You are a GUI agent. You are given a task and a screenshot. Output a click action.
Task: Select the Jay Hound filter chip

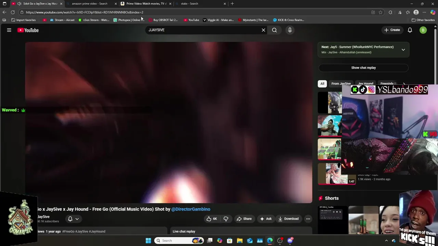point(365,83)
